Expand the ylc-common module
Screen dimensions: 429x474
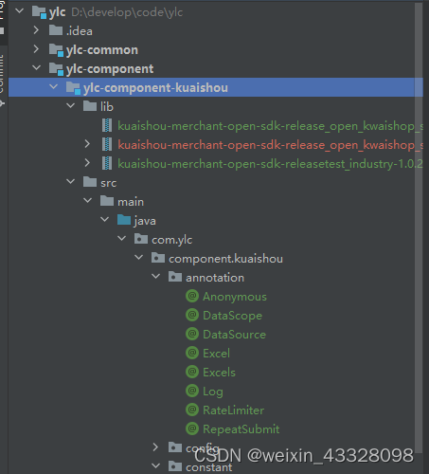[x=36, y=49]
